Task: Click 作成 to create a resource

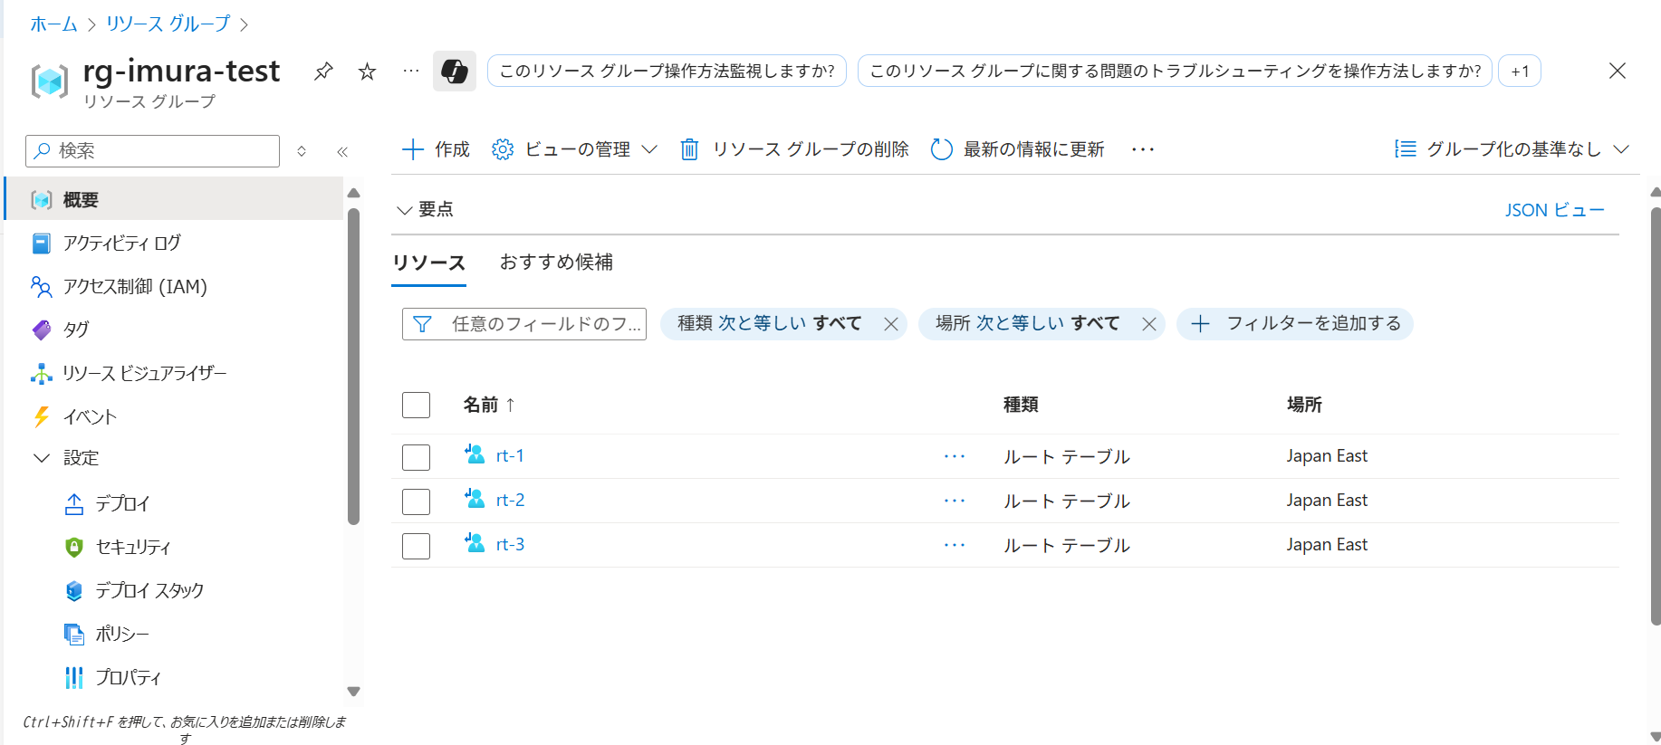Action: (x=436, y=149)
